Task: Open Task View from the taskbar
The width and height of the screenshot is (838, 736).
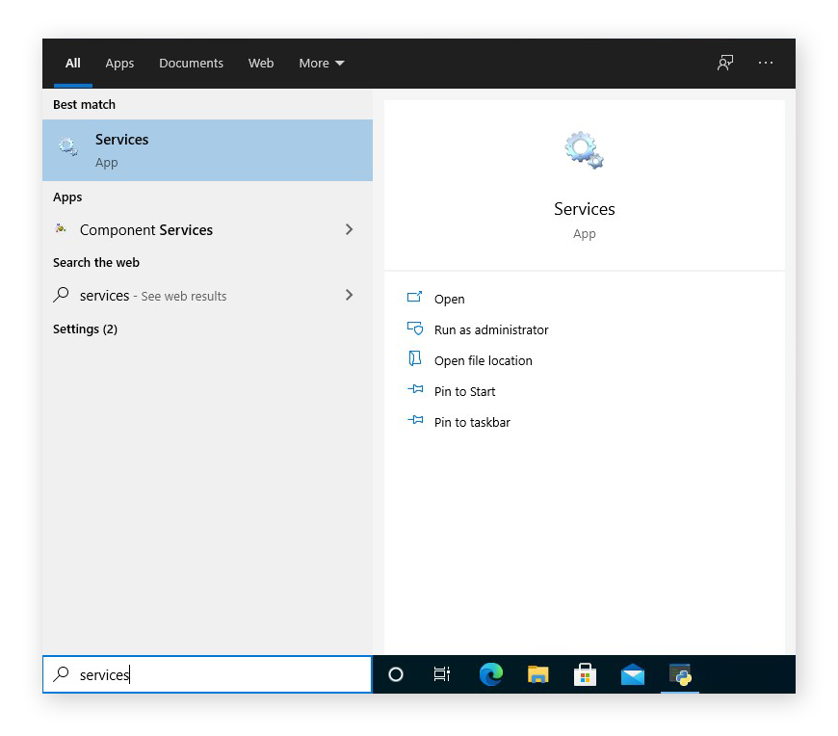Action: coord(442,675)
